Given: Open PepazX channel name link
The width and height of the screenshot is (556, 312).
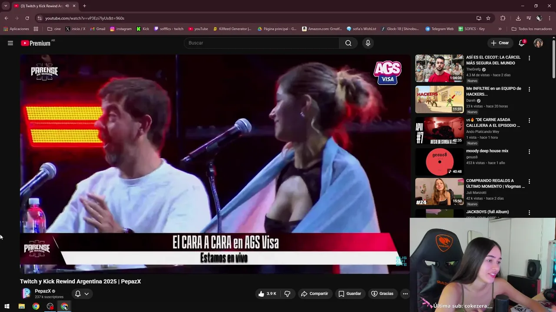Looking at the screenshot, I should (43, 291).
